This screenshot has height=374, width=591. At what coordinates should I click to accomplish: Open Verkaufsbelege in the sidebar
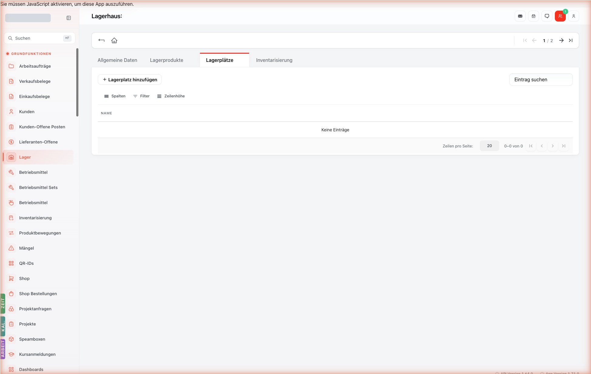click(x=38, y=81)
